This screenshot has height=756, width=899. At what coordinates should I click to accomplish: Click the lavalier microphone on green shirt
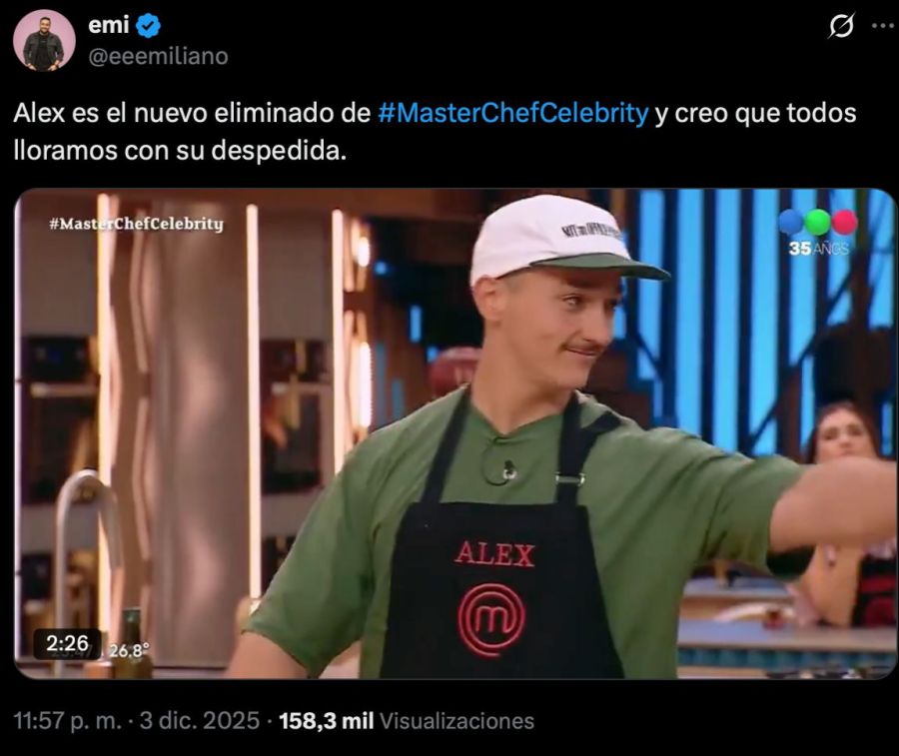508,469
